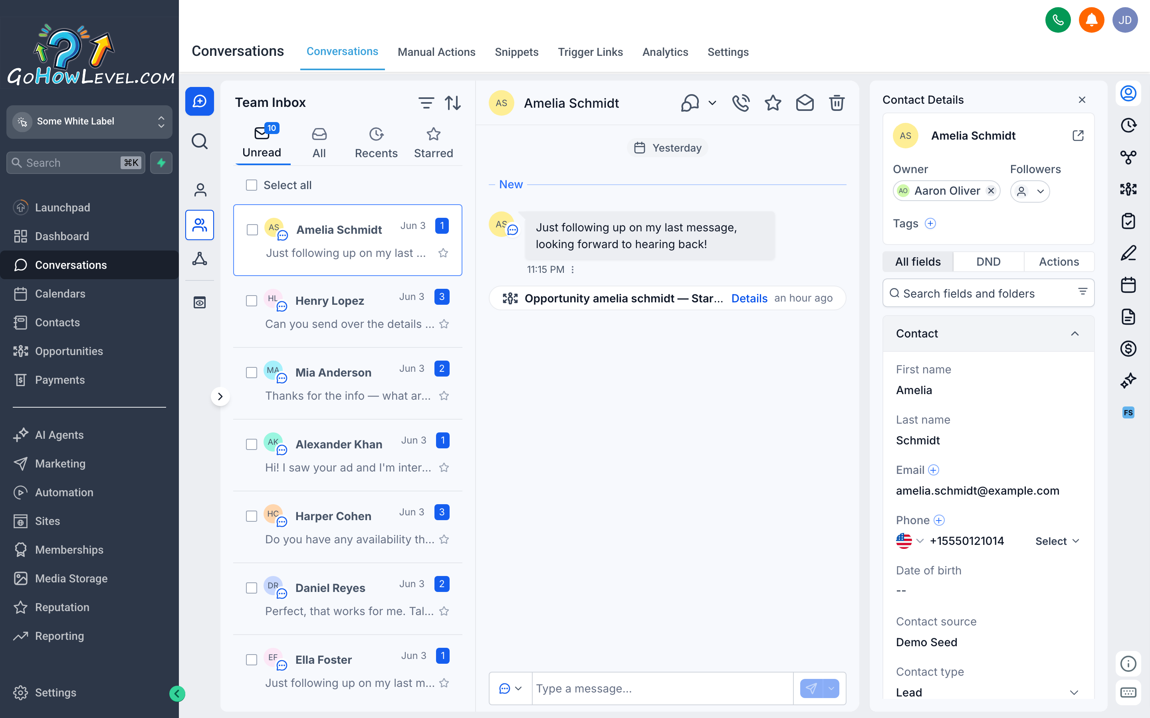Open the payments dollar icon in right rail

tap(1128, 349)
